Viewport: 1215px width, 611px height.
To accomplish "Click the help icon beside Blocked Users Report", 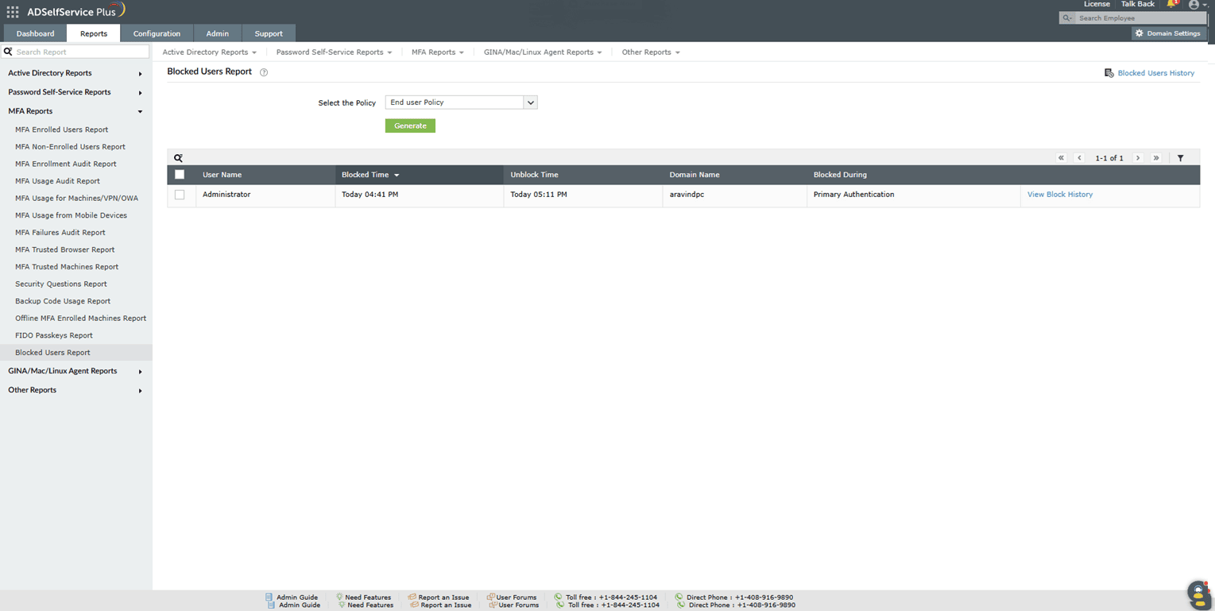I will pyautogui.click(x=264, y=72).
